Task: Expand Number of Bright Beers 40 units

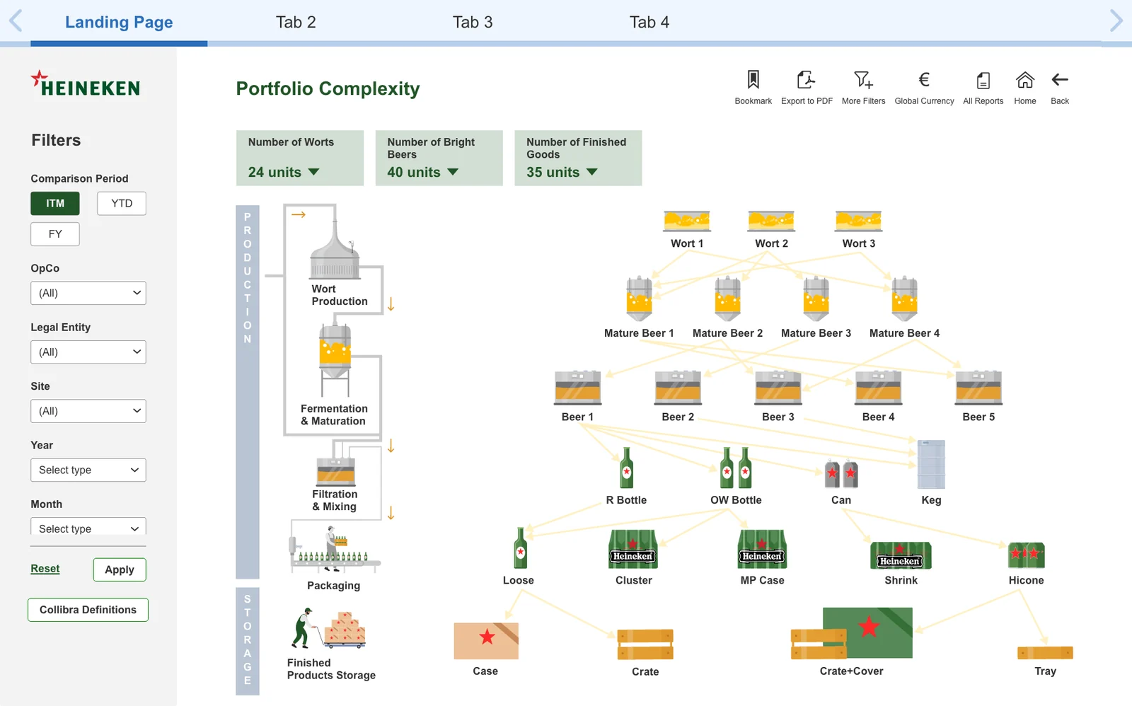Action: pyautogui.click(x=439, y=158)
